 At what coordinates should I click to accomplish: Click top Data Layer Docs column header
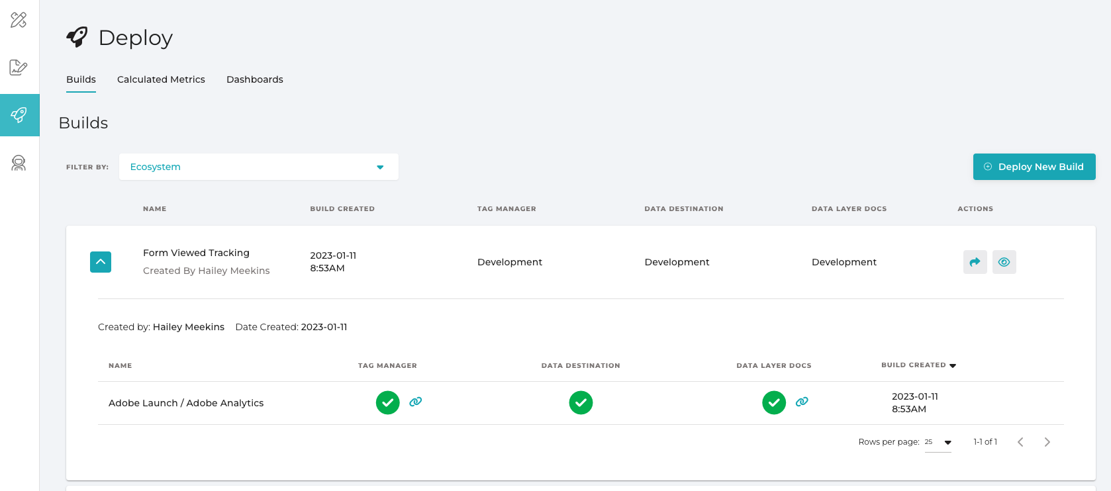pos(849,209)
